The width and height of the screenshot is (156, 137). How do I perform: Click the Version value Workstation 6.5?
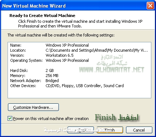coord(60,55)
